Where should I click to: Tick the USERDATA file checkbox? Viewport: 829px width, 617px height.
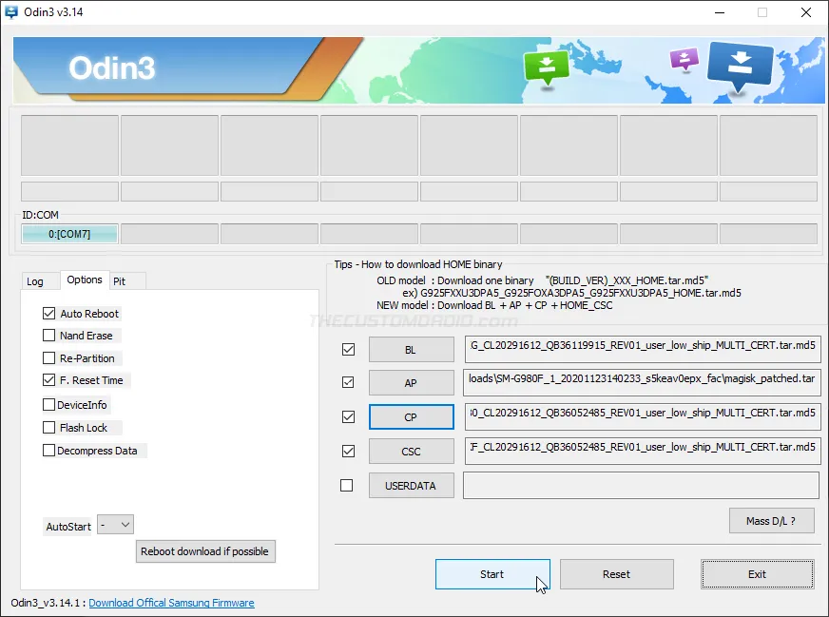347,486
